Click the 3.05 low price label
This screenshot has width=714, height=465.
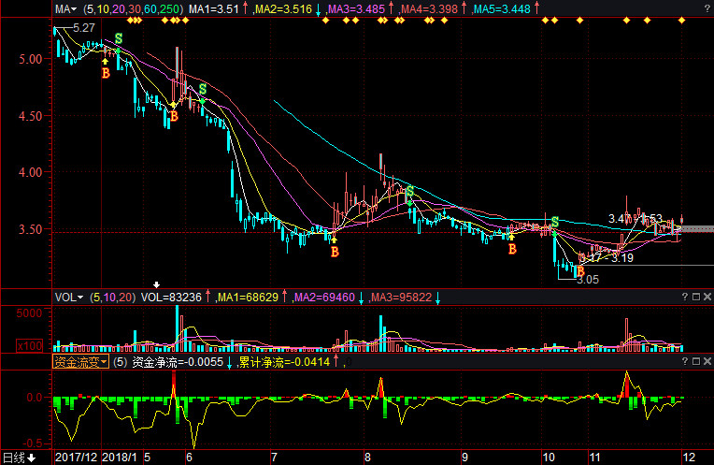coord(587,279)
